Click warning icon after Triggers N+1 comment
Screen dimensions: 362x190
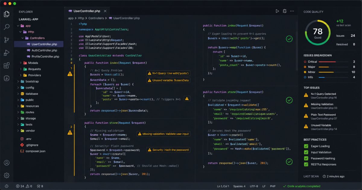coord(187,99)
